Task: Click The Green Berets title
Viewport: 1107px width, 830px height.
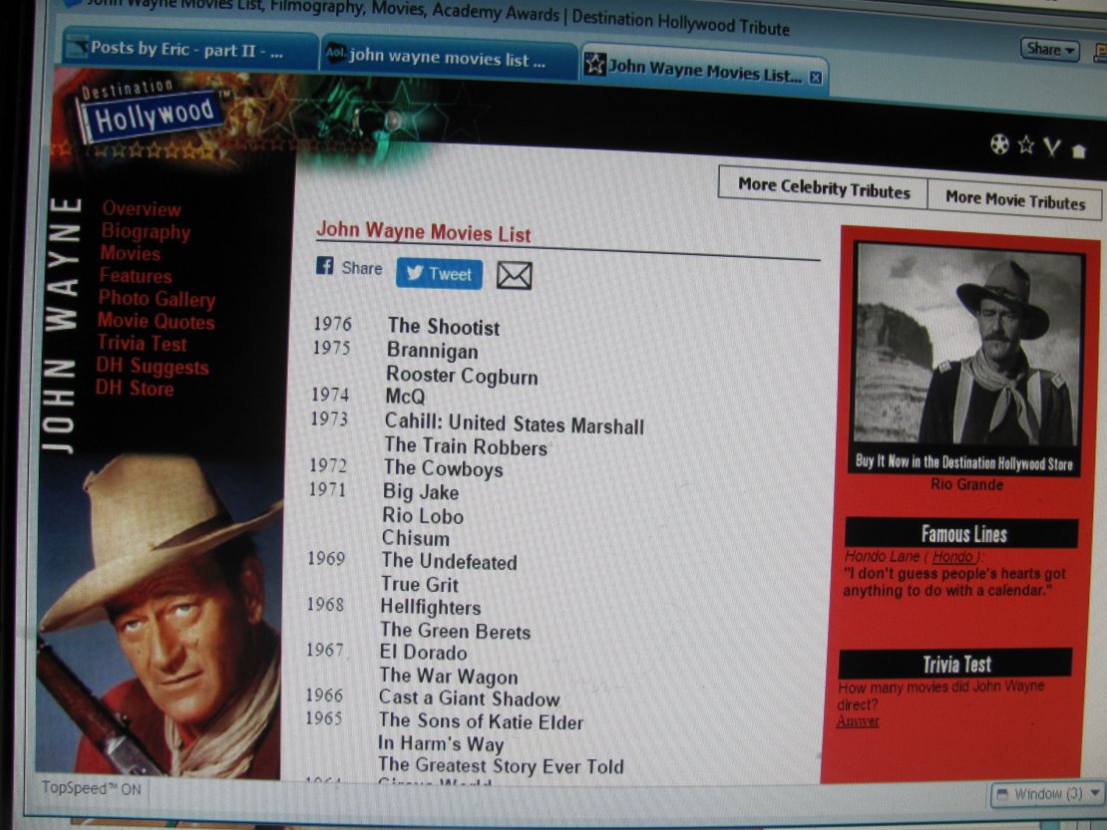Action: (456, 631)
